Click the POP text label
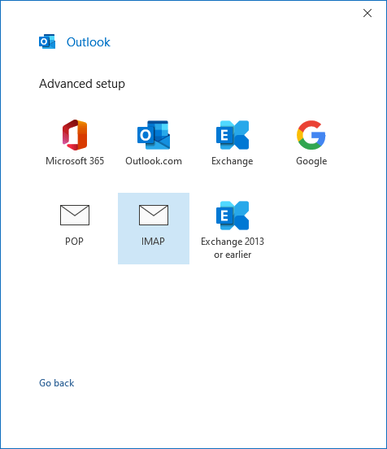 coord(74,242)
